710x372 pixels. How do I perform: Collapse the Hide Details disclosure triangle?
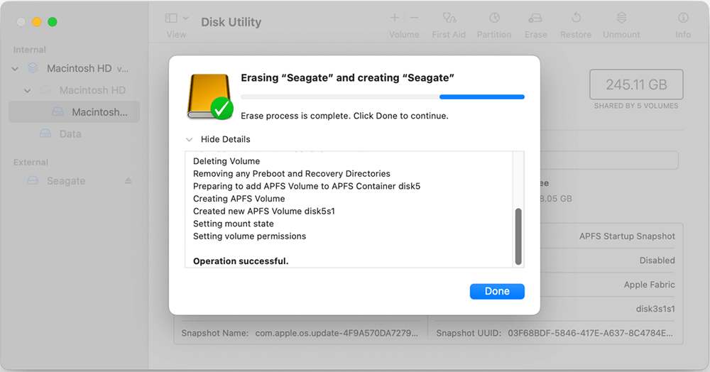pyautogui.click(x=189, y=140)
